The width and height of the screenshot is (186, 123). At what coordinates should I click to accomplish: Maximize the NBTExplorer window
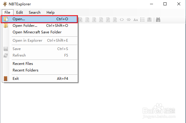(x=165, y=4)
